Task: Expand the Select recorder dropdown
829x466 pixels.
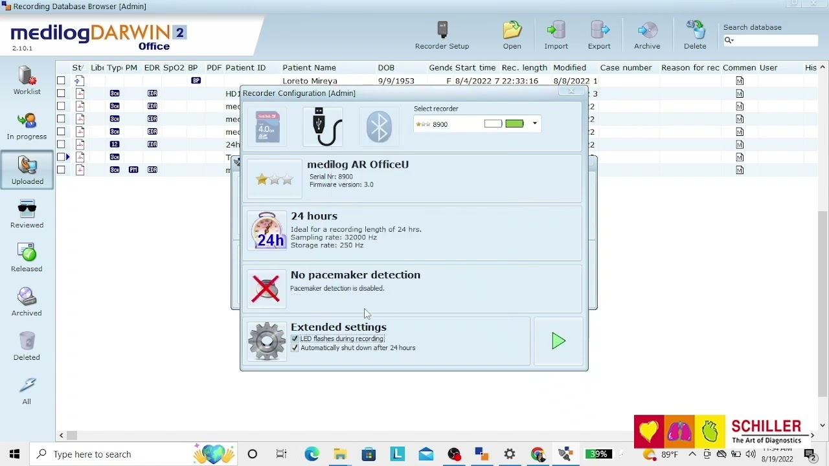Action: click(x=535, y=124)
